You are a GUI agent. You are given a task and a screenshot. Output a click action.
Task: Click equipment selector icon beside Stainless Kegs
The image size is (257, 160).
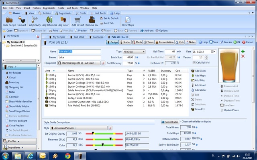(103, 63)
